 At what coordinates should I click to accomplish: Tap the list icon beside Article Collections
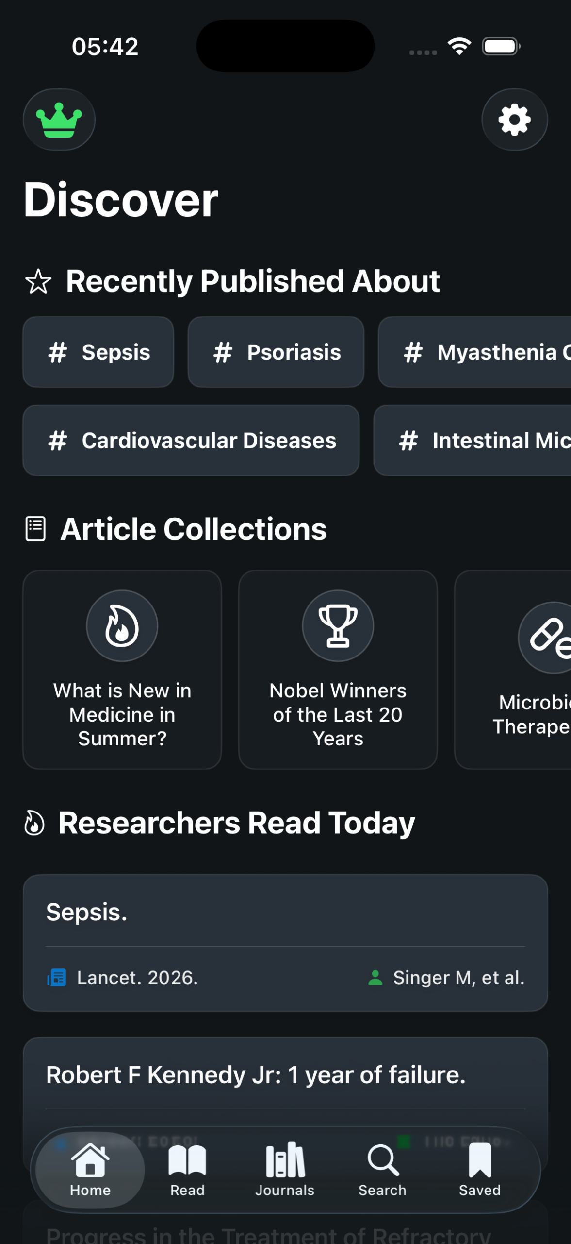[35, 529]
